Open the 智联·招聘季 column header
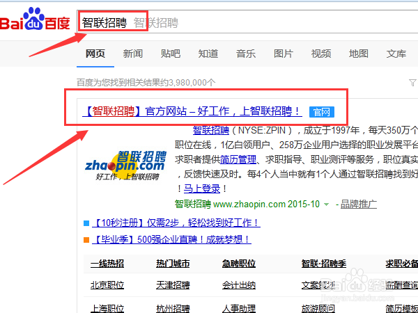This screenshot has height=313, width=418. point(324,264)
